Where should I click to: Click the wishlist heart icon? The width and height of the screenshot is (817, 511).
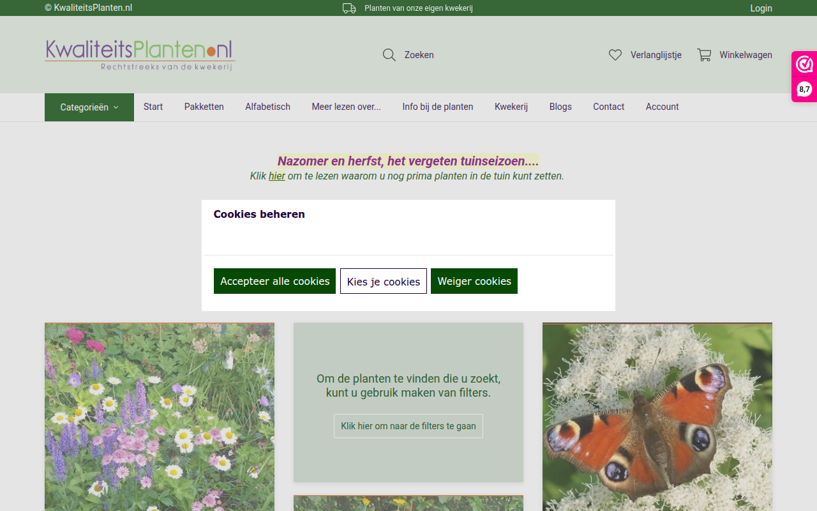tap(615, 55)
